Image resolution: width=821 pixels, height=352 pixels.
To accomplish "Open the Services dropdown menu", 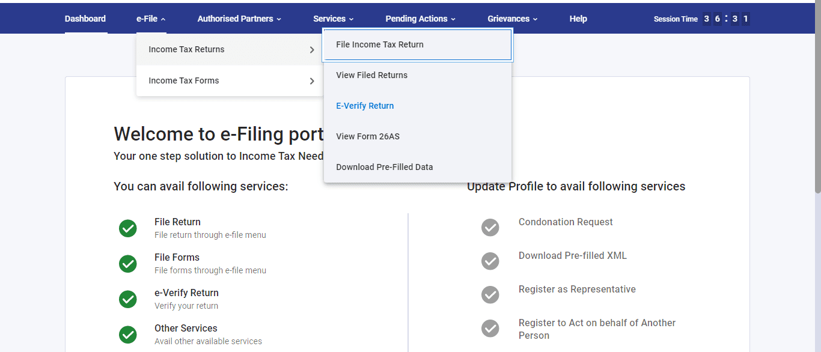I will coord(334,19).
